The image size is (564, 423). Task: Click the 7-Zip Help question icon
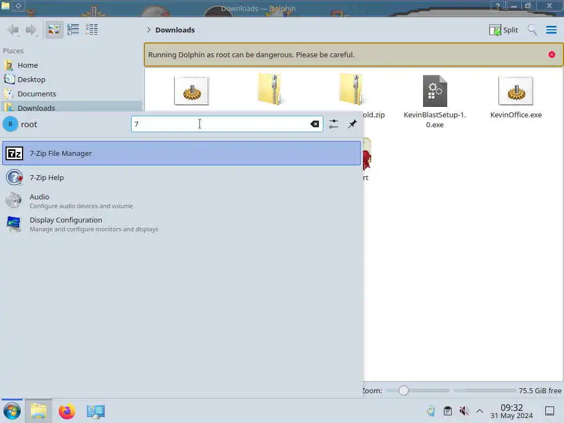coord(14,177)
